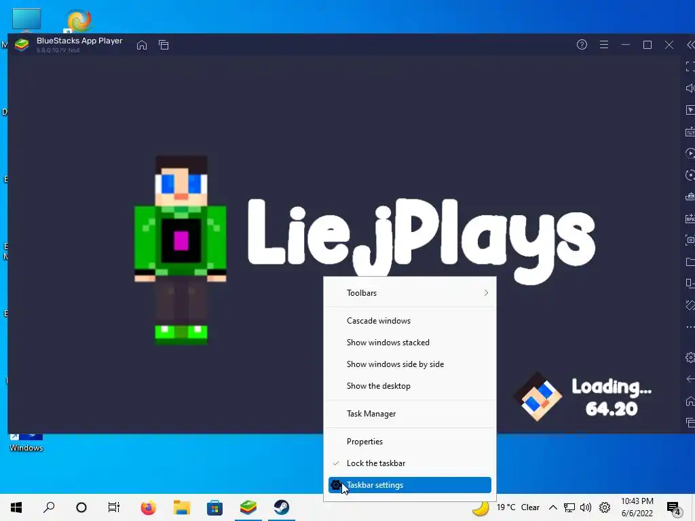Open File Explorer from the taskbar
This screenshot has width=695, height=521.
click(181, 507)
